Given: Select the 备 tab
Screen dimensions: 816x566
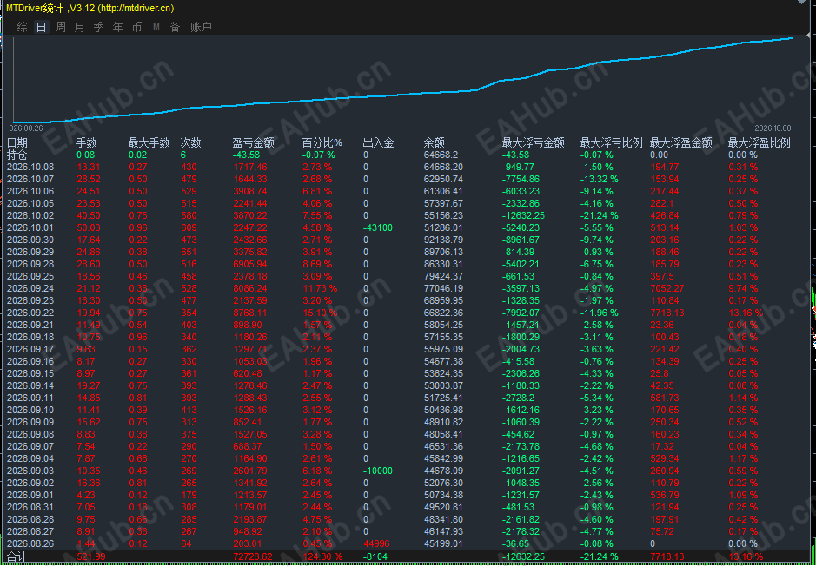Looking at the screenshot, I should [175, 27].
